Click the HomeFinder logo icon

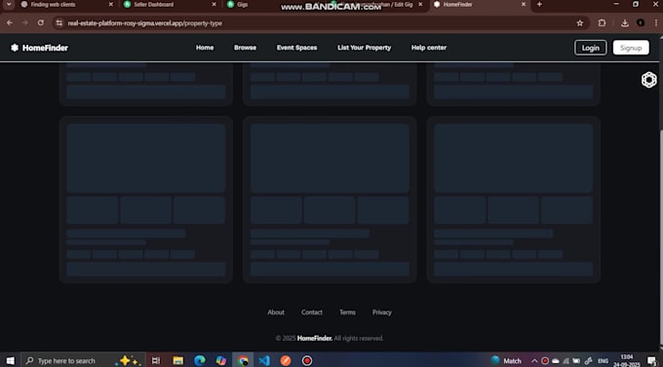[x=15, y=48]
